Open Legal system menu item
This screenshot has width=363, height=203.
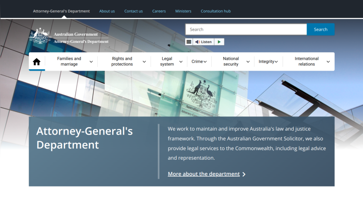click(x=167, y=61)
